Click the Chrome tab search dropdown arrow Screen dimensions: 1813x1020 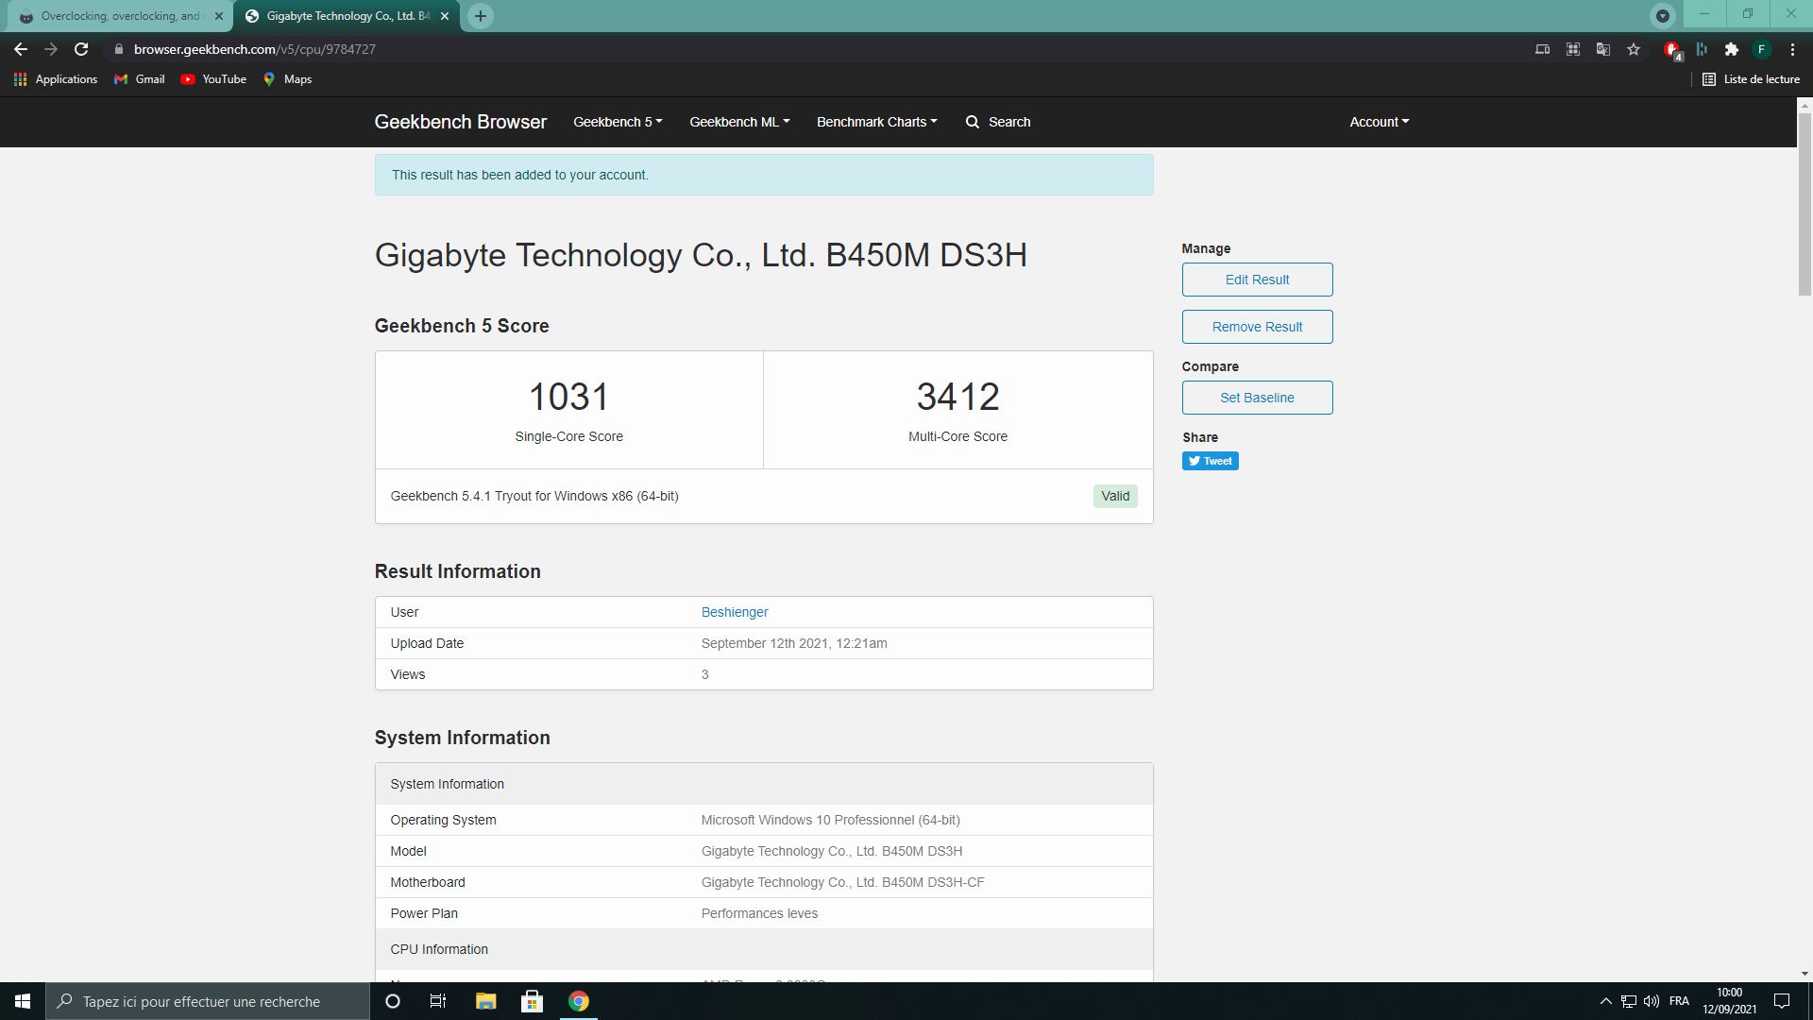click(x=1663, y=16)
